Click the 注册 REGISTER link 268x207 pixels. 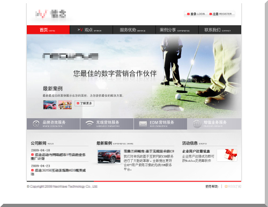pyautogui.click(x=220, y=14)
